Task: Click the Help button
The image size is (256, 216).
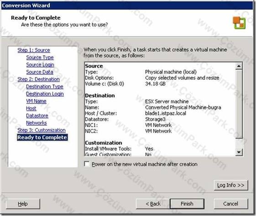Action: [23, 204]
